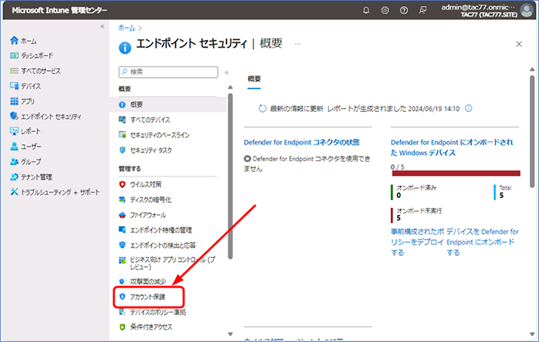Screen dimensions: 539x342
Task: Click the 攻撃面の減少 icon
Action: coord(122,281)
